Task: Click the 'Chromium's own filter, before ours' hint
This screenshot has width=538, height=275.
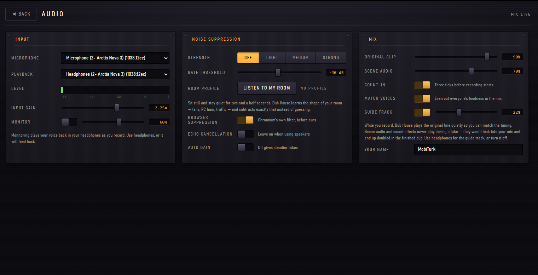Action: 287,120
